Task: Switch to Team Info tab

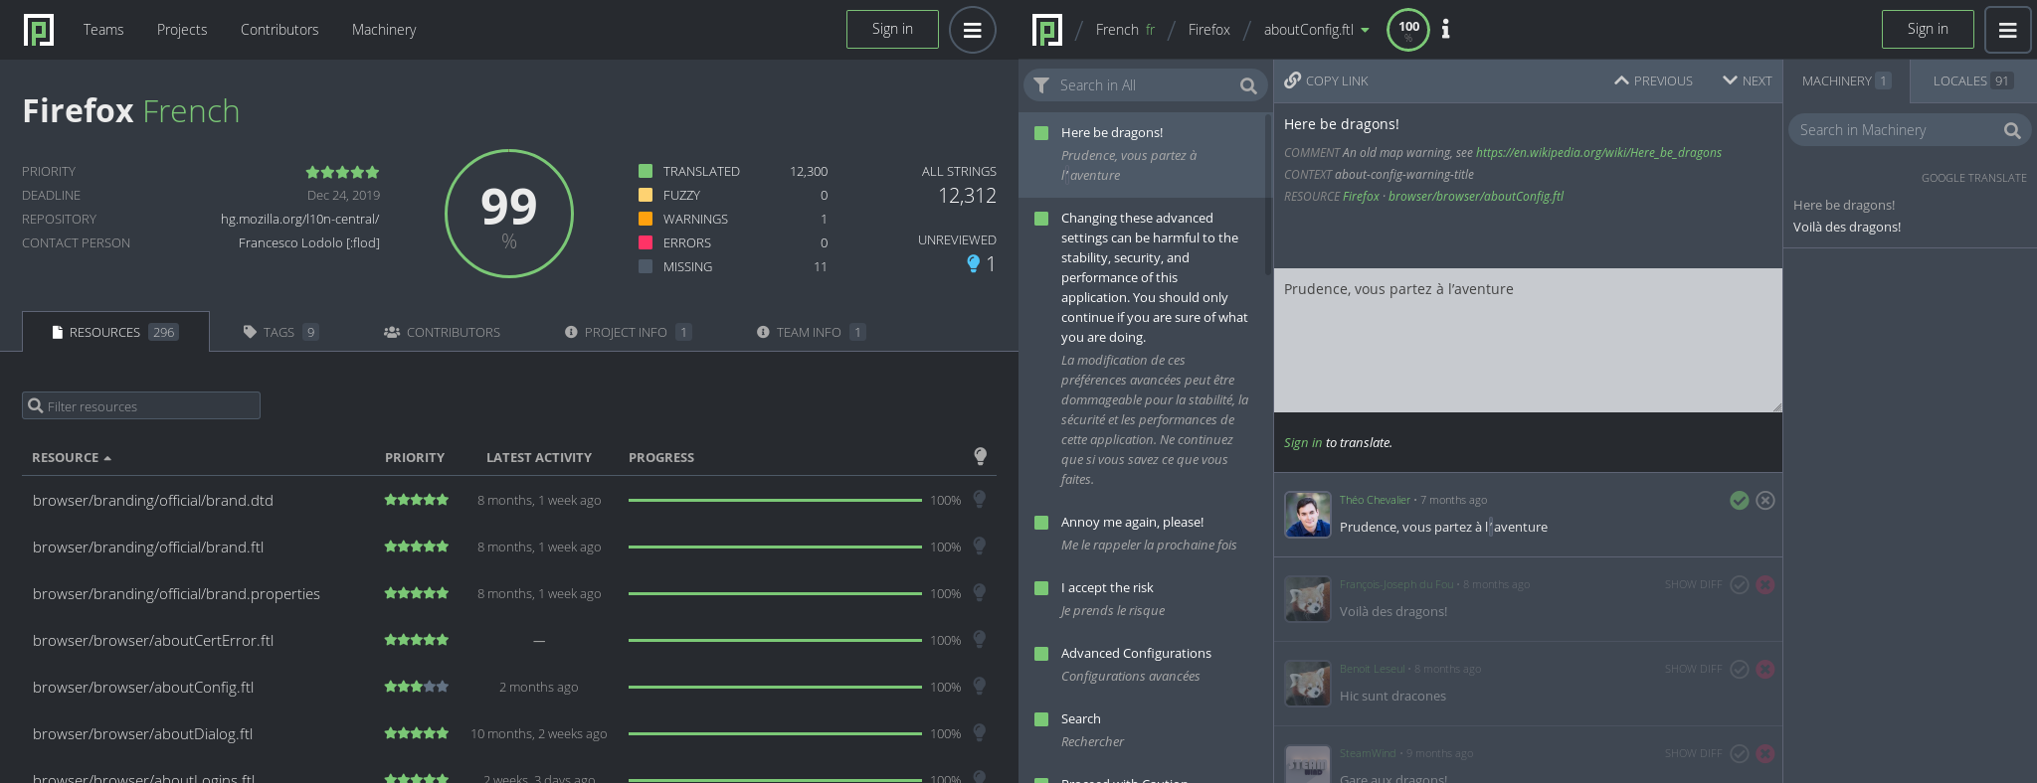Action: (x=811, y=332)
